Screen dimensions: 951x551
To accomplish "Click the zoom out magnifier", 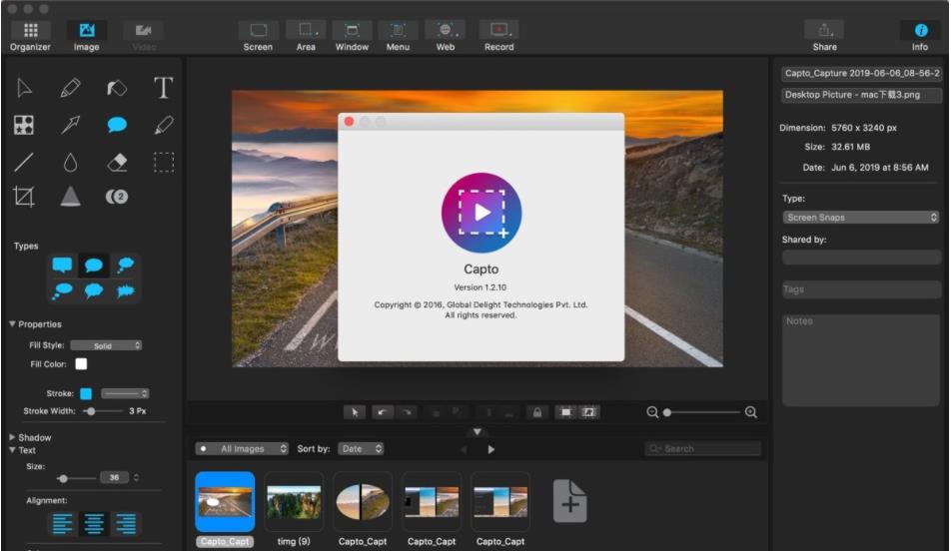I will [652, 413].
